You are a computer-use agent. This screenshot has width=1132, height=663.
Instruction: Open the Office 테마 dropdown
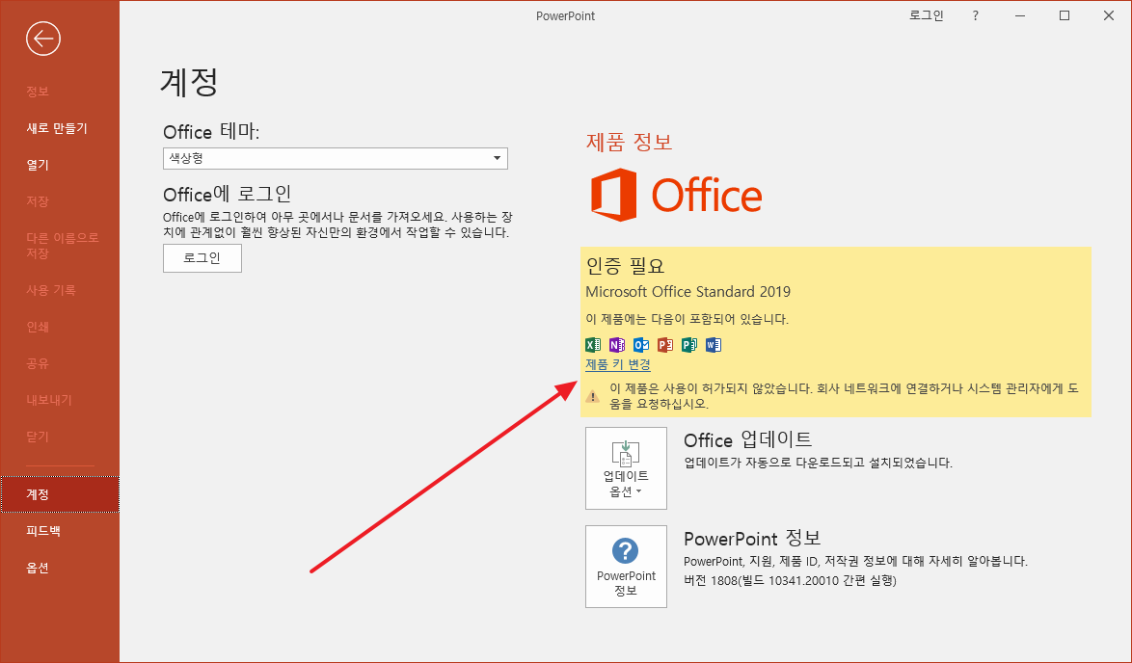[335, 158]
